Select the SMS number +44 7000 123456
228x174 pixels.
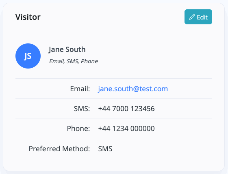[x=126, y=109]
